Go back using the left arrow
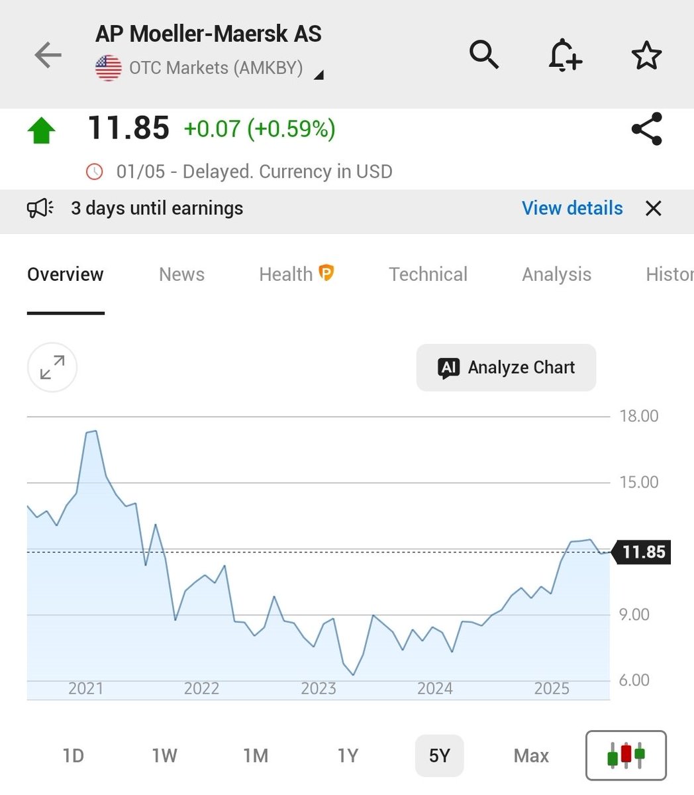Image resolution: width=694 pixels, height=795 pixels. tap(48, 55)
